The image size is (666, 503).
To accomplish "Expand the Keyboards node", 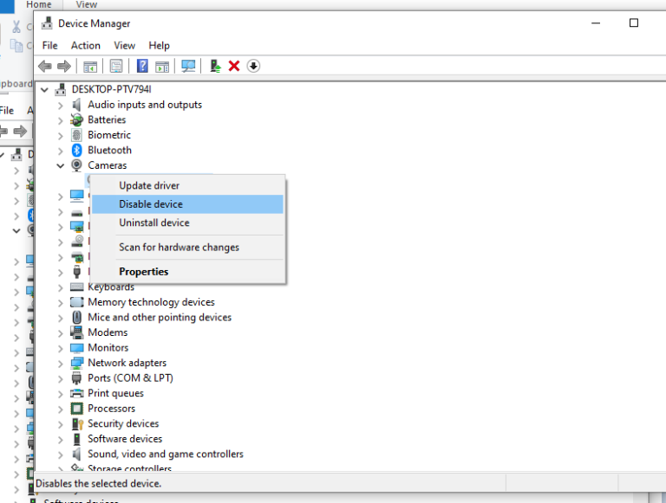I will 61,287.
